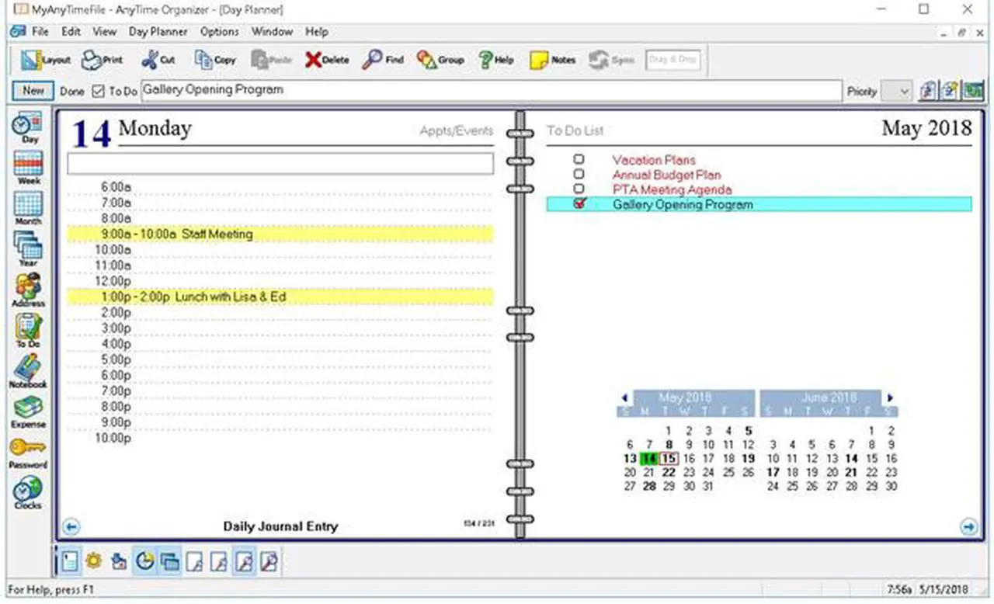The height and width of the screenshot is (604, 994).
Task: Switch to Day view in sidebar
Action: pos(29,127)
